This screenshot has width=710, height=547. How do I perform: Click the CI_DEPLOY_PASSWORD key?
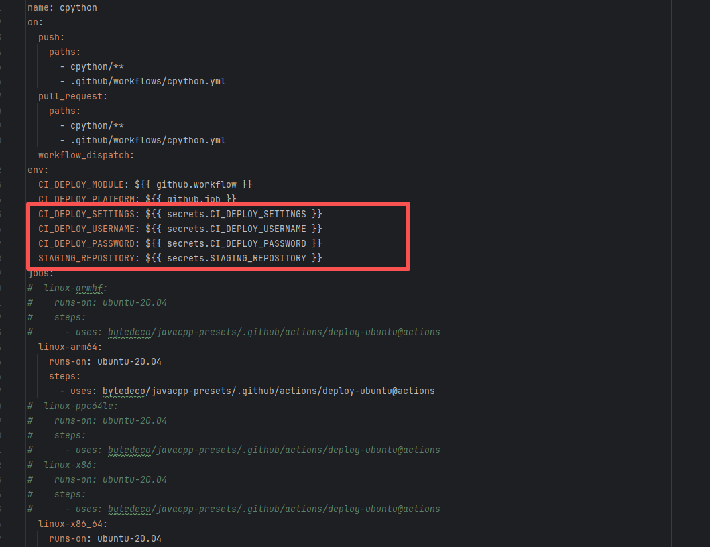coord(88,244)
